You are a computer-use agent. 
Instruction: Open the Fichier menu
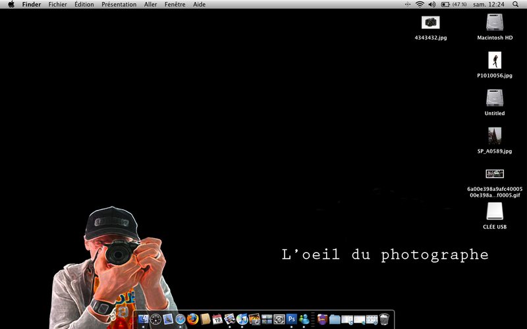pos(57,5)
